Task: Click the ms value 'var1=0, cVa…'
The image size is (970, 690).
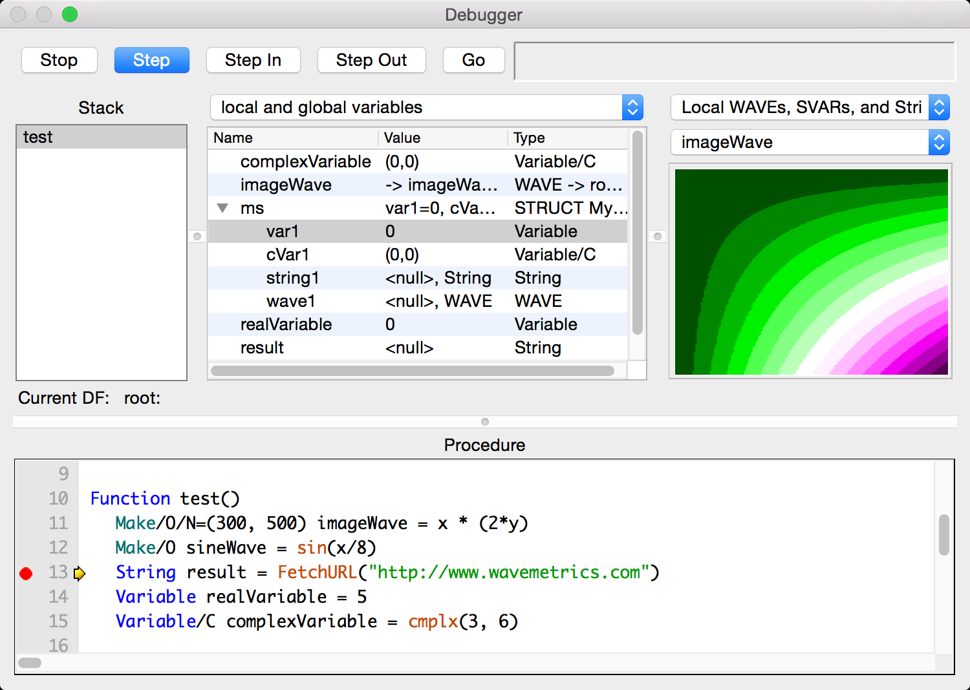Action: point(440,208)
